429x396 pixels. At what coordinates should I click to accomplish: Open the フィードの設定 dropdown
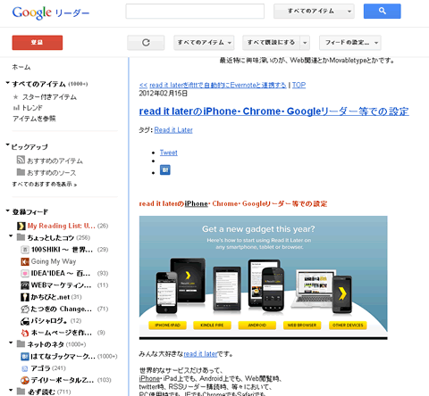[350, 43]
